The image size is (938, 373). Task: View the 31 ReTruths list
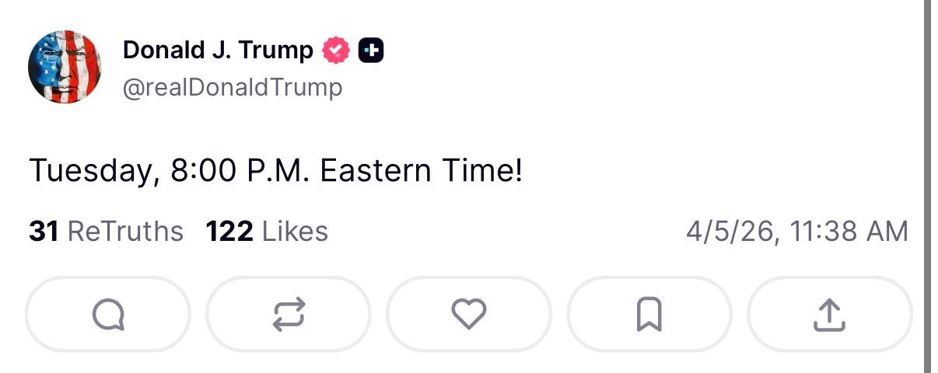tap(106, 232)
